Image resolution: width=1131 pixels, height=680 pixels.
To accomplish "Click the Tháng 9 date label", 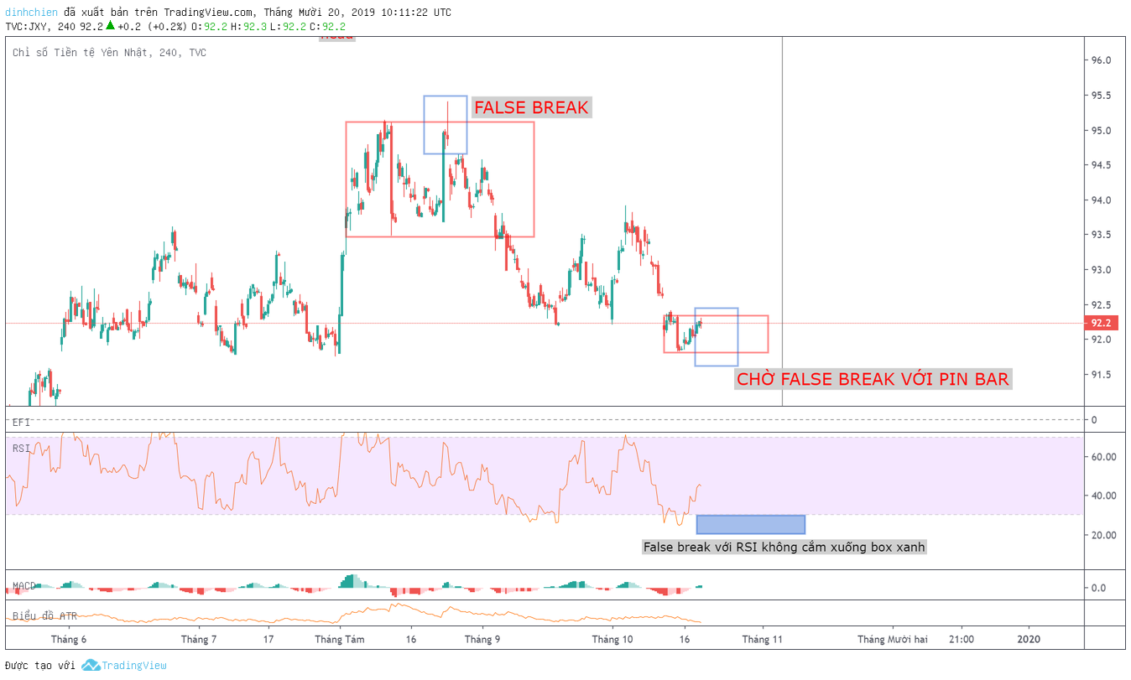I will click(x=482, y=640).
